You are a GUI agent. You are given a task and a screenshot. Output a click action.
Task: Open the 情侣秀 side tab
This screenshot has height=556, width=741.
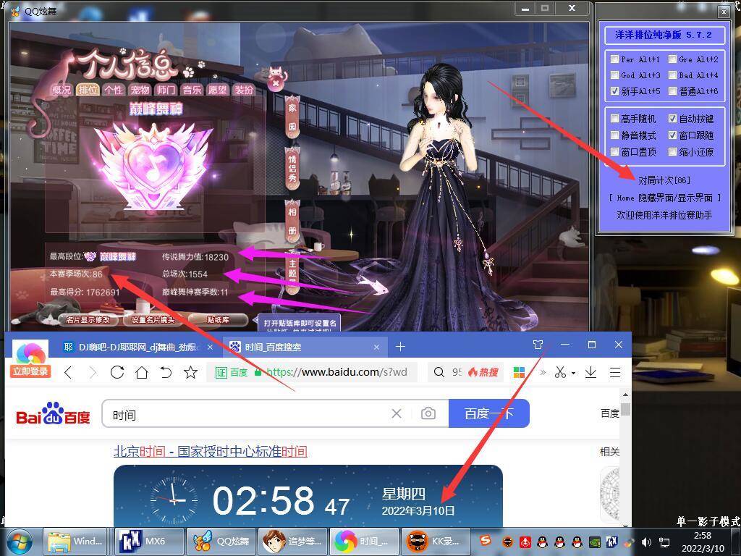(292, 169)
